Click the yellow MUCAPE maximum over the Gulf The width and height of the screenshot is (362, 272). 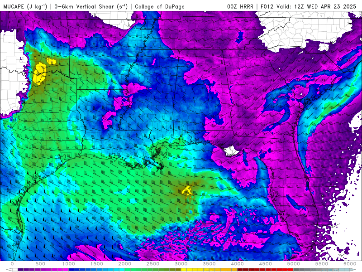(x=187, y=190)
